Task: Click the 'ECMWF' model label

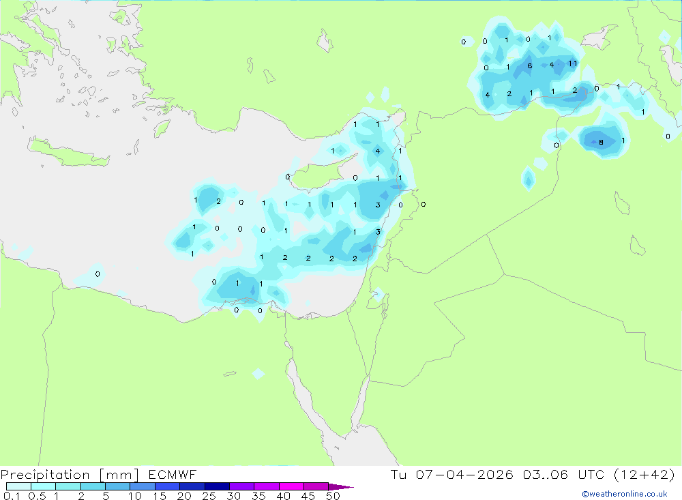Action: click(173, 474)
